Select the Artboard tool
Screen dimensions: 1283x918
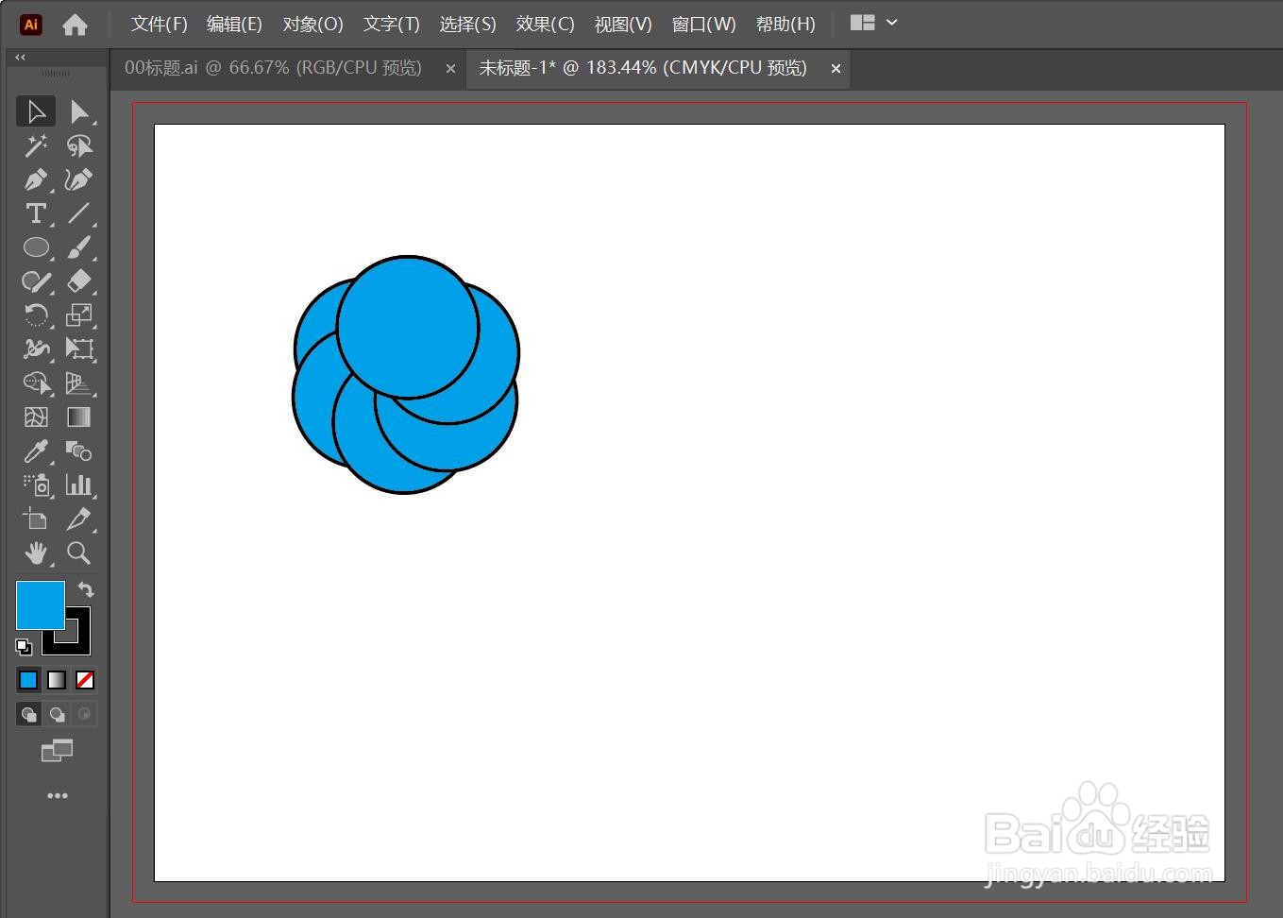(36, 519)
